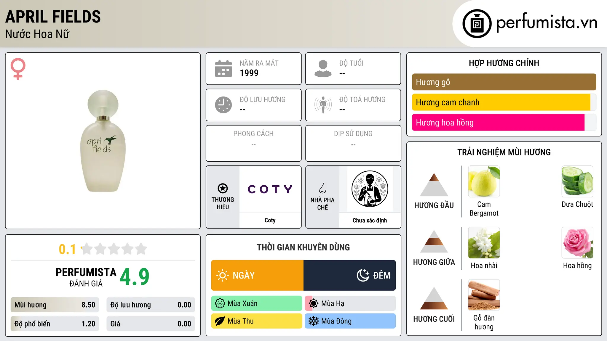Image resolution: width=607 pixels, height=341 pixels.
Task: Select the Mùa Hạ season bar
Action: 350,303
